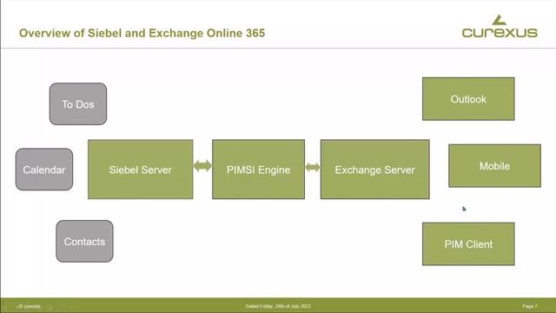This screenshot has width=556, height=313.
Task: Click the Contacts box
Action: (84, 242)
